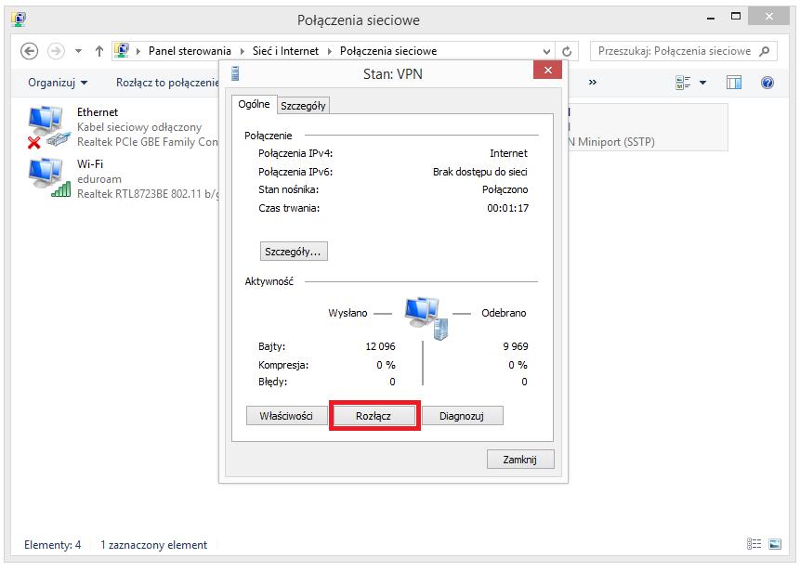Screen dimensions: 800x571
Task: Click the Wi-Fi connection name
Action: coord(90,164)
